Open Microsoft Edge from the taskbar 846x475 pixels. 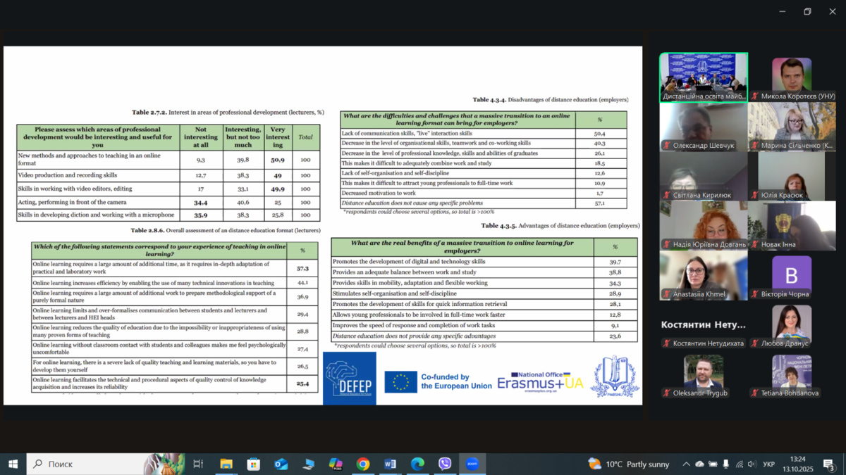point(417,464)
